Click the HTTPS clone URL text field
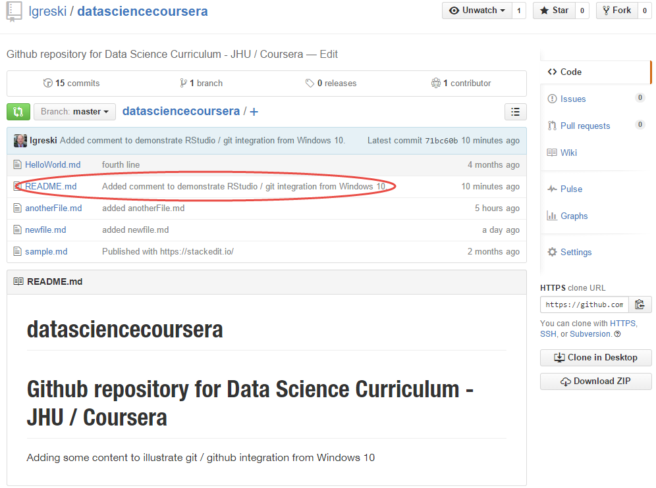This screenshot has width=656, height=488. [x=584, y=305]
